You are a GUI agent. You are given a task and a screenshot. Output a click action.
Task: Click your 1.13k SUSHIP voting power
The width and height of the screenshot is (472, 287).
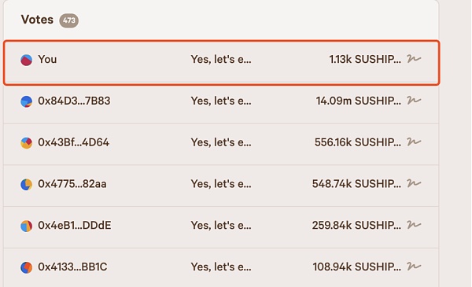point(365,59)
